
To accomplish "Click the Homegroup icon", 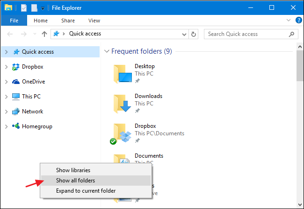I will click(x=15, y=126).
